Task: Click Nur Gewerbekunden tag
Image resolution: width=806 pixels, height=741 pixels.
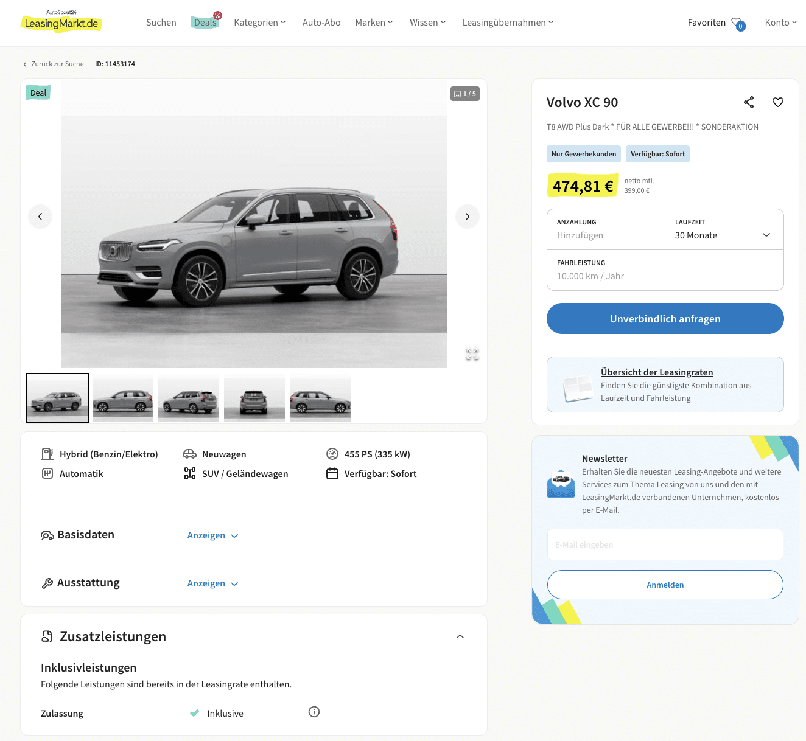Action: (584, 154)
